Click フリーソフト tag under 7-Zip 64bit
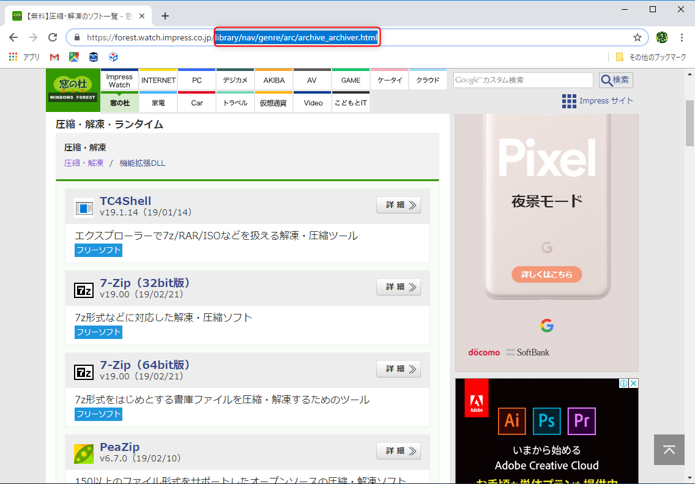This screenshot has width=695, height=484. (98, 414)
